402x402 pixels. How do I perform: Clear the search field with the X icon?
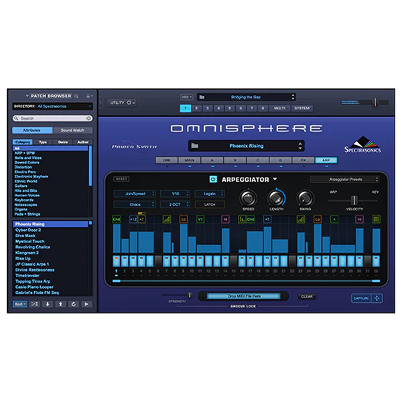(x=88, y=118)
